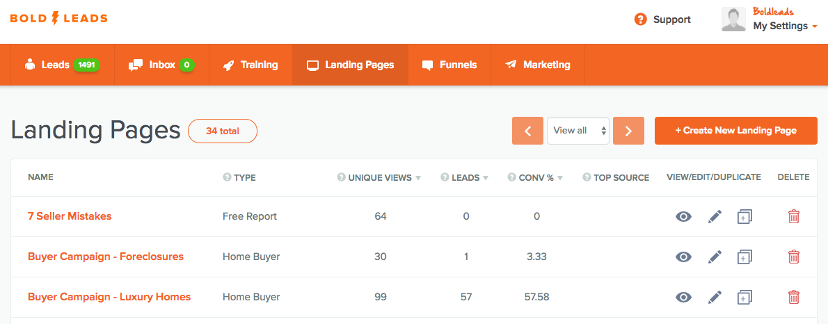Duplicate the 7 Seller Mistakes page
Viewport: 828px width, 324px height.
[745, 216]
